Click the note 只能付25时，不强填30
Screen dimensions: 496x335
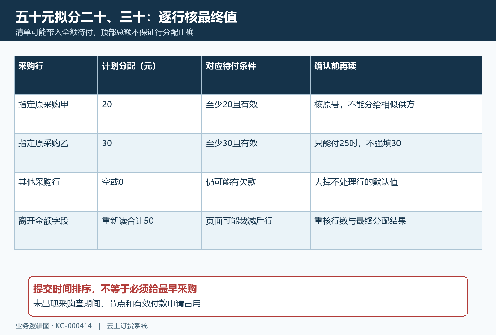pyautogui.click(x=358, y=143)
